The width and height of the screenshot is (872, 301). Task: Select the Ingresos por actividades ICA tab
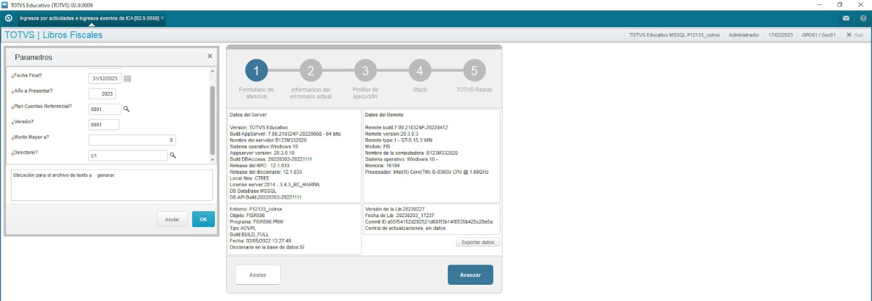click(89, 18)
